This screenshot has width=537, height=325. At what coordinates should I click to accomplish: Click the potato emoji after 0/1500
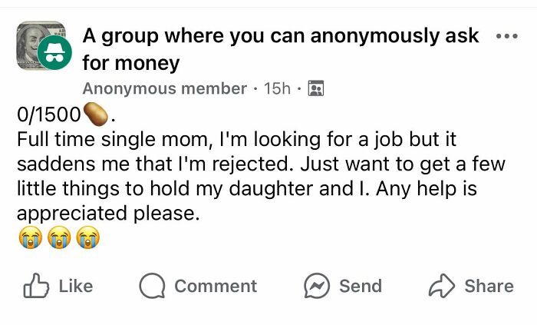97,114
